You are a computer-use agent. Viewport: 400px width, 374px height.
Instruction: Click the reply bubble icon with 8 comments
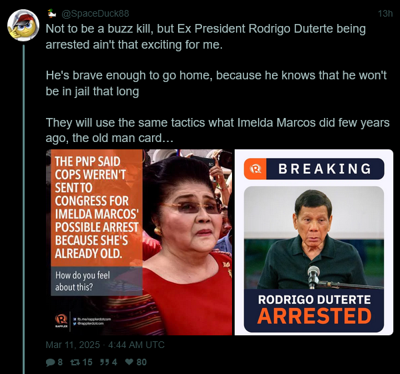(x=50, y=362)
